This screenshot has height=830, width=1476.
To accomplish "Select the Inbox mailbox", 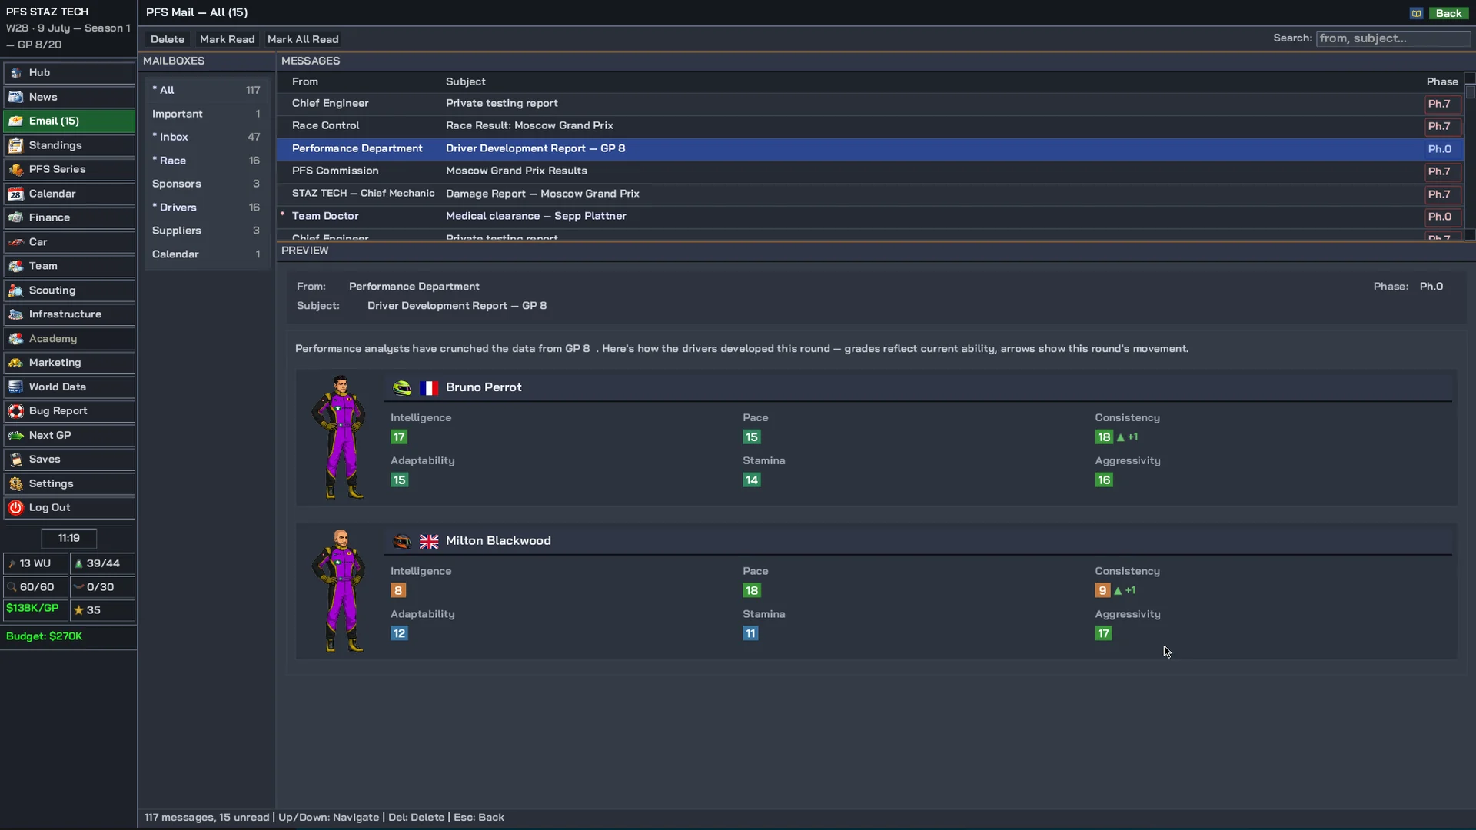I will coord(207,137).
